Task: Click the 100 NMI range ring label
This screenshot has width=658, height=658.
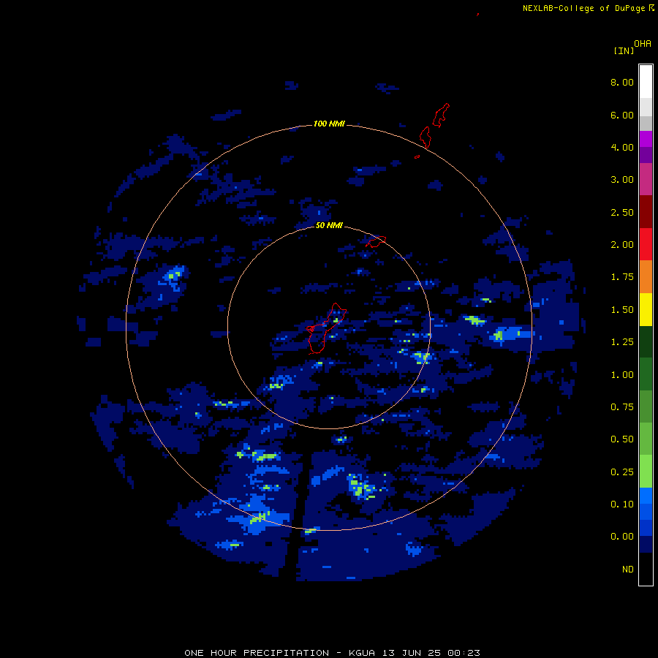Action: [329, 124]
